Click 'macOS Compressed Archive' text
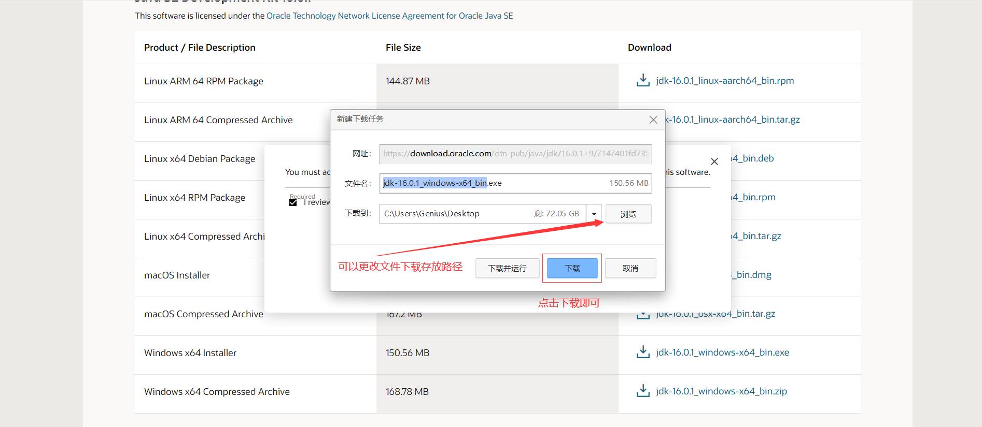The width and height of the screenshot is (982, 427). click(204, 314)
